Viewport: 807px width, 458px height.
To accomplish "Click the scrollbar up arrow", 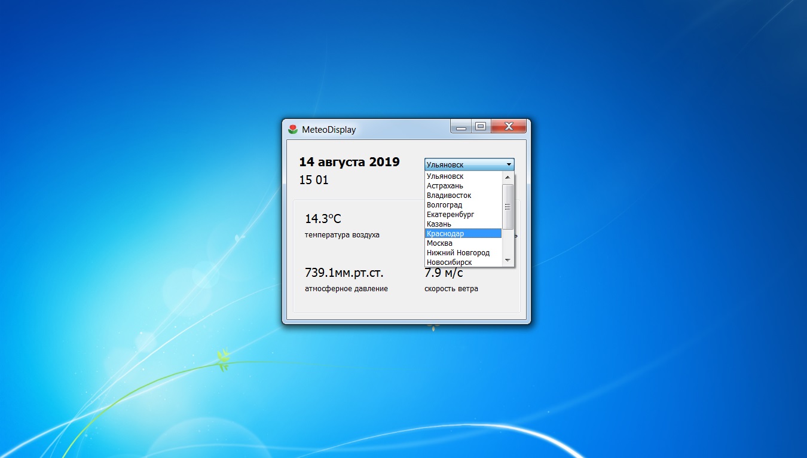I will pos(508,176).
